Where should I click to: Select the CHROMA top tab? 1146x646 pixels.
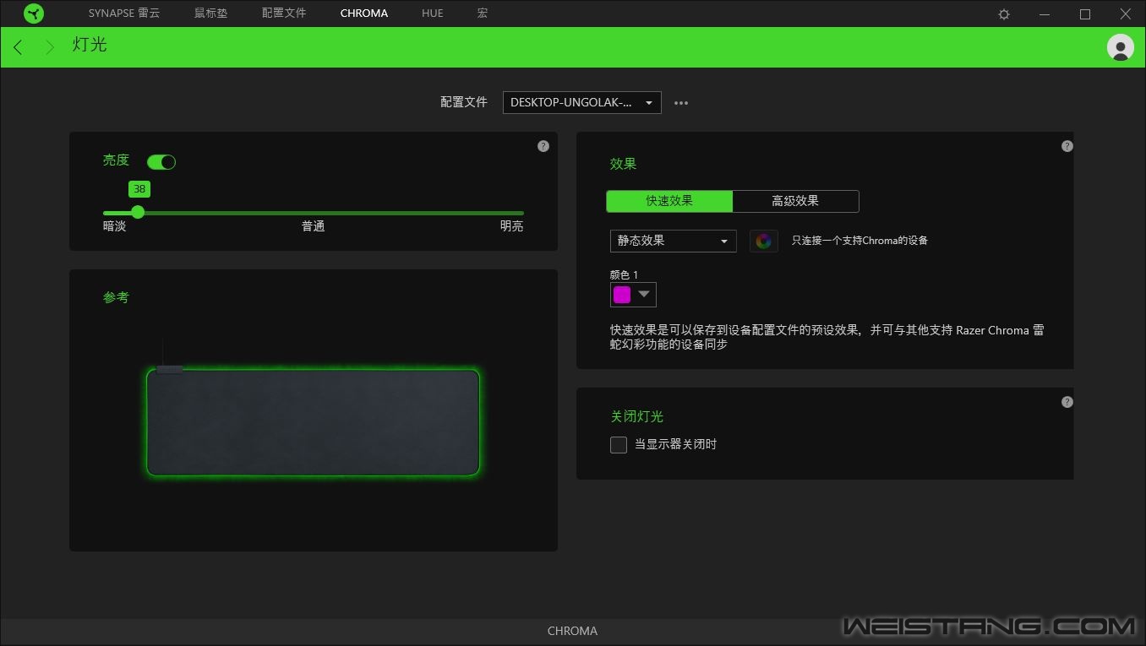point(364,14)
